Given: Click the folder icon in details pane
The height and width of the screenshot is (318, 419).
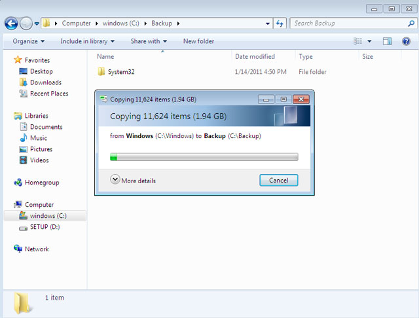Looking at the screenshot, I should 22,303.
